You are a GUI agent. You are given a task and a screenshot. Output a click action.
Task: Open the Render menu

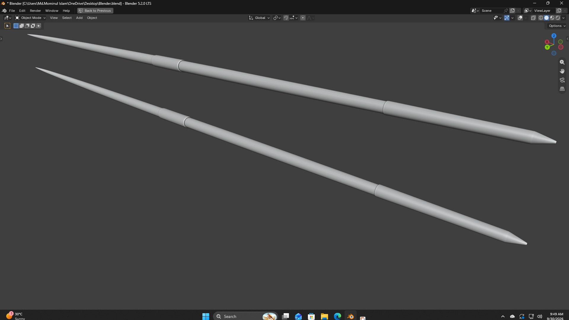(35, 11)
